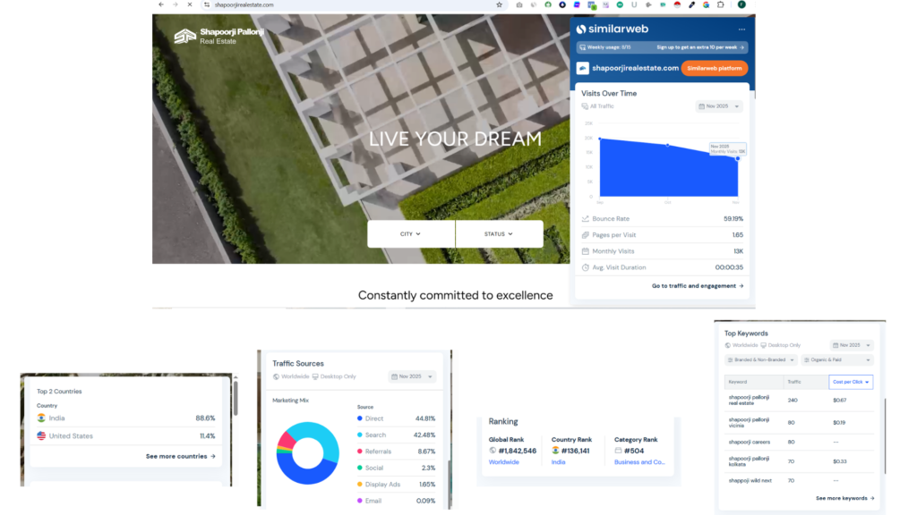Click the shapoorjirealestate.com site favicon in the panel

(583, 68)
